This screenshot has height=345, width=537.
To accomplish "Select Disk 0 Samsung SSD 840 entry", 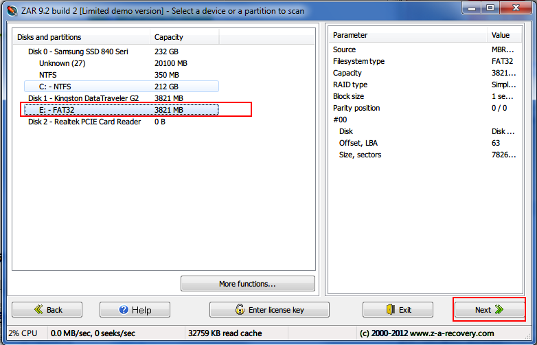I will point(78,52).
